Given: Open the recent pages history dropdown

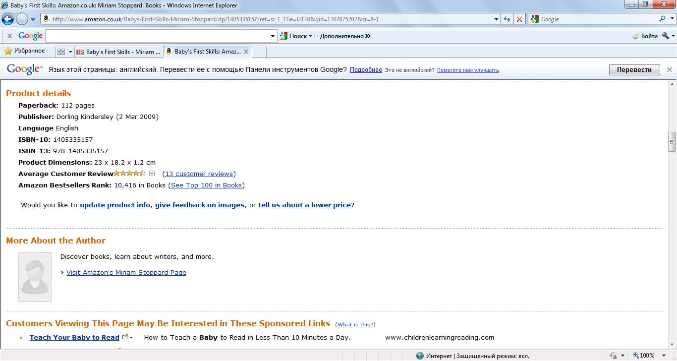Looking at the screenshot, I should click(33, 19).
